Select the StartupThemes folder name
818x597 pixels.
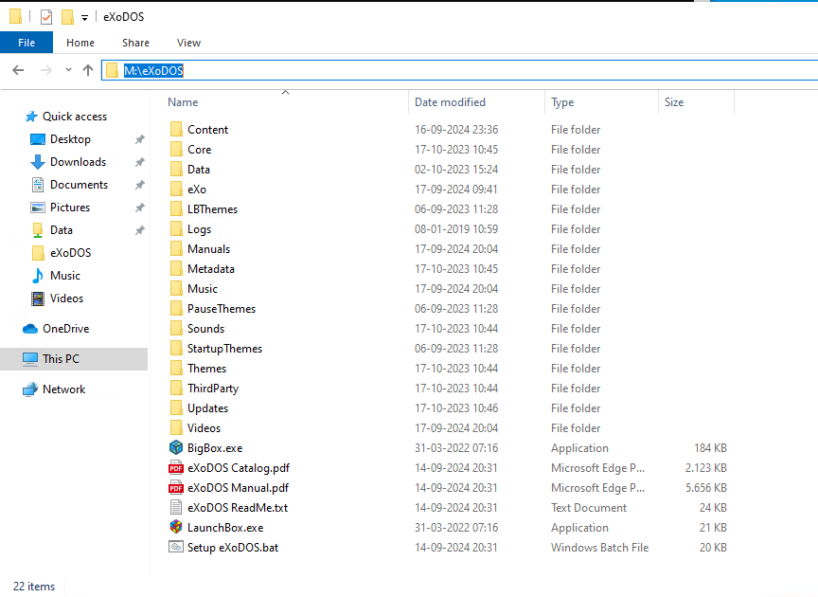[224, 349]
